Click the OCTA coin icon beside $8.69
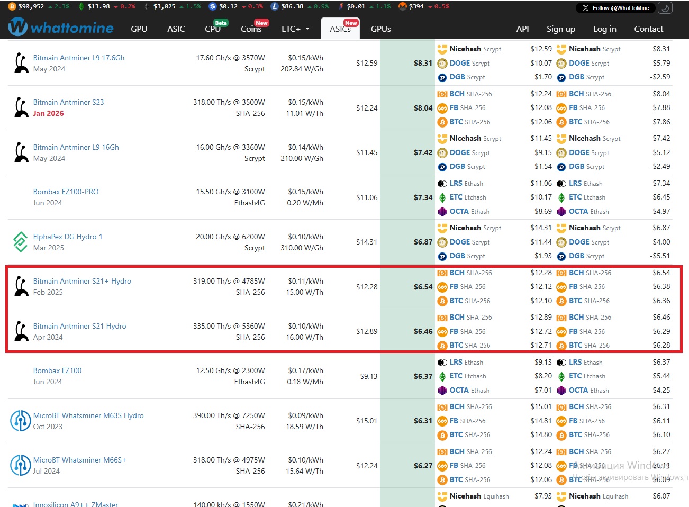Image resolution: width=689 pixels, height=507 pixels. 442,211
